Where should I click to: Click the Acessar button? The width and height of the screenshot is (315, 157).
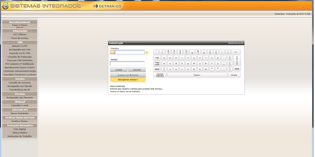click(119, 70)
